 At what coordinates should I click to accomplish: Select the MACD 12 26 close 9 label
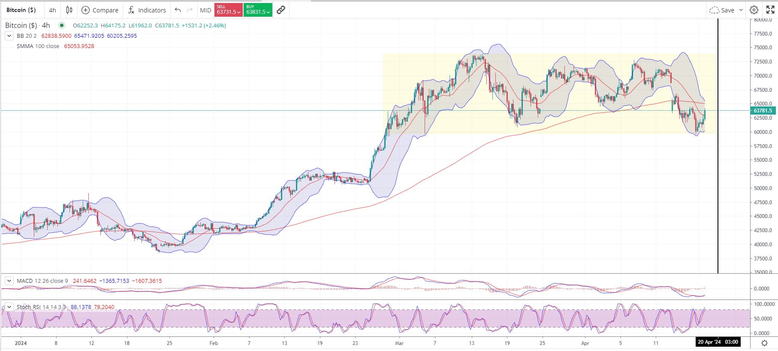point(42,281)
